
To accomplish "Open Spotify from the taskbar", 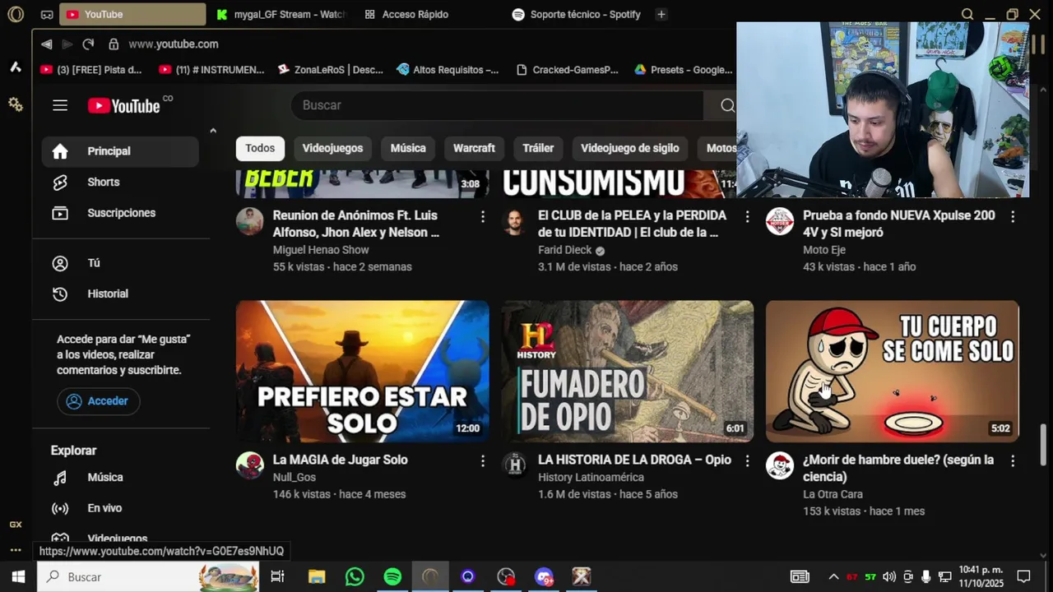I will point(392,577).
